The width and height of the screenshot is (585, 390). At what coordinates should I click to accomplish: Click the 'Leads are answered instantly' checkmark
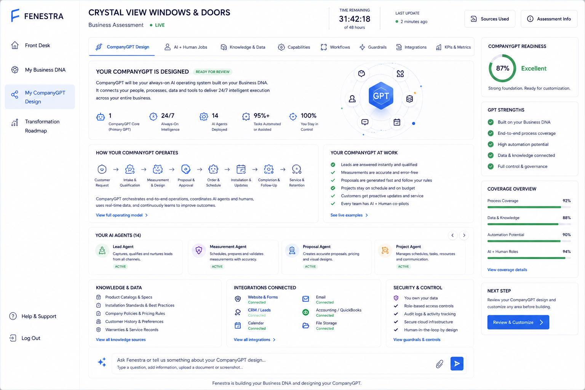[x=333, y=165]
